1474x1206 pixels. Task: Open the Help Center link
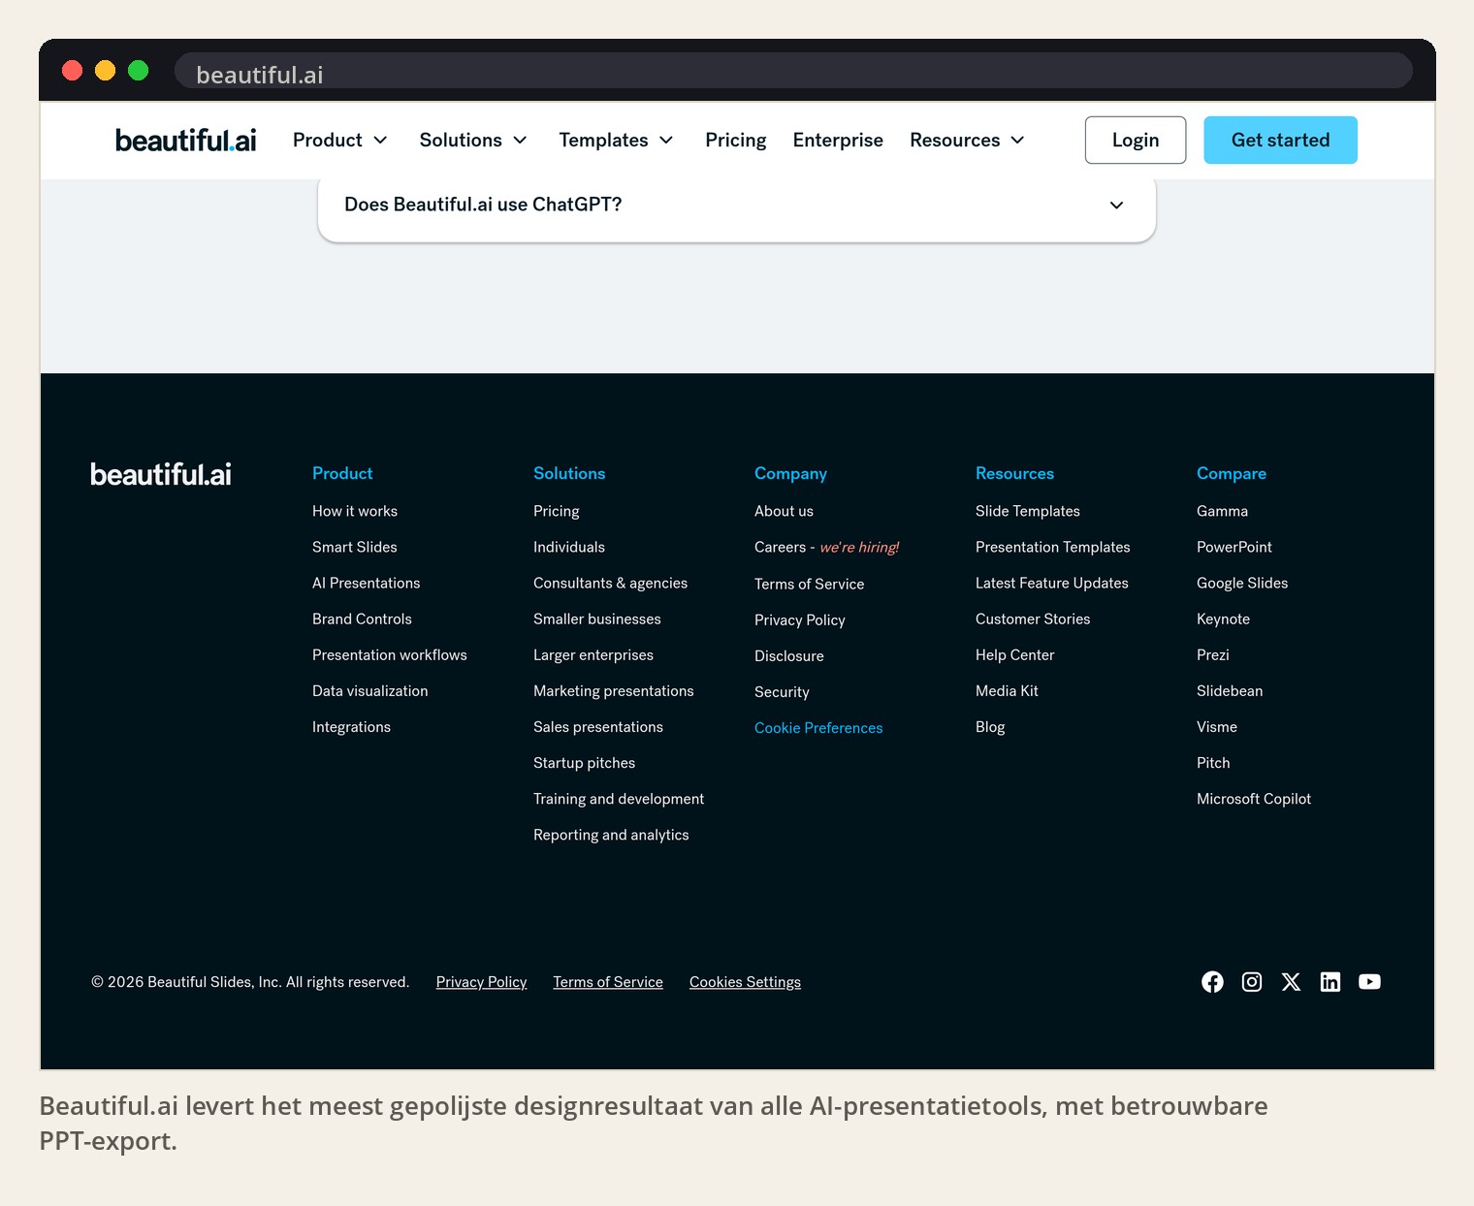tap(1015, 654)
